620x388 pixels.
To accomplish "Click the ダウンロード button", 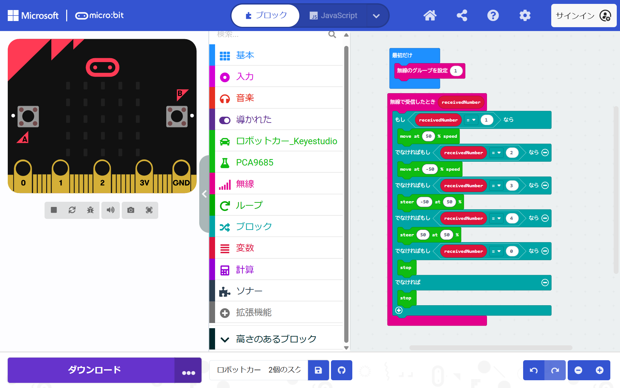I will pos(94,370).
